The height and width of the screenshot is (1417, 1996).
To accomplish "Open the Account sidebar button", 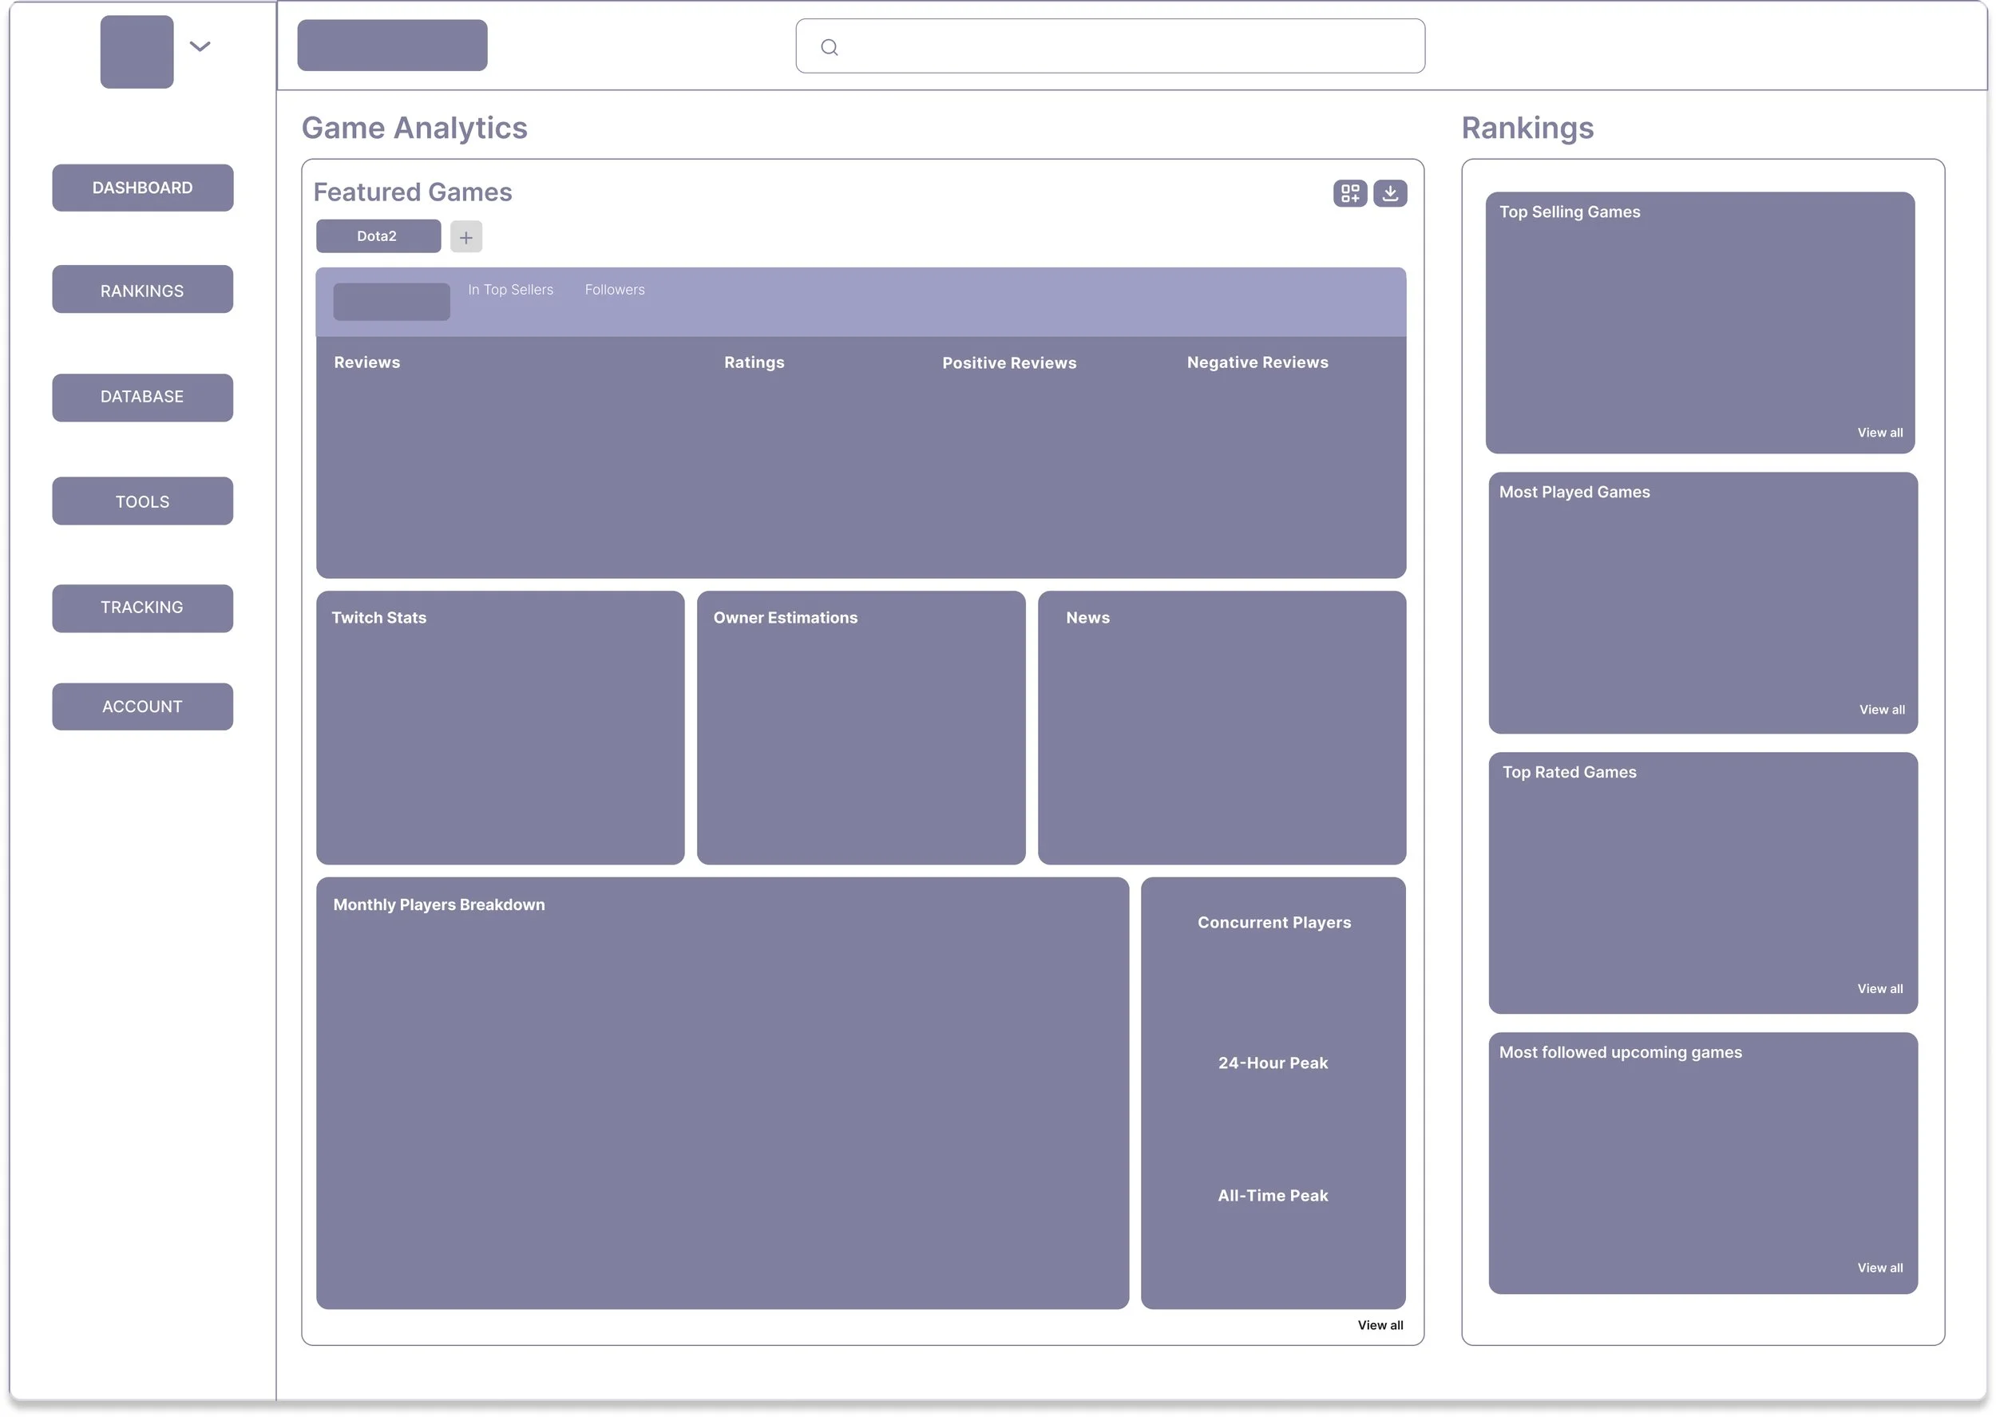I will (142, 706).
